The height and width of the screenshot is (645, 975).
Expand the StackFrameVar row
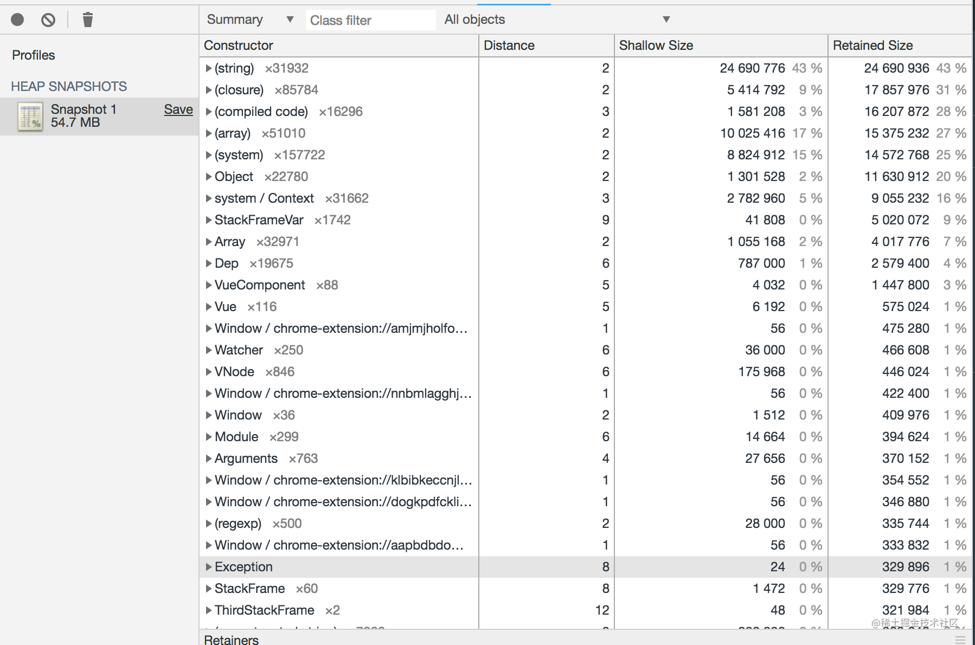[x=209, y=220]
